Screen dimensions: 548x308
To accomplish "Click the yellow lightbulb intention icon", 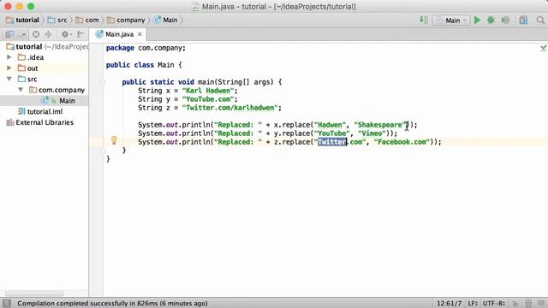I will tap(114, 140).
